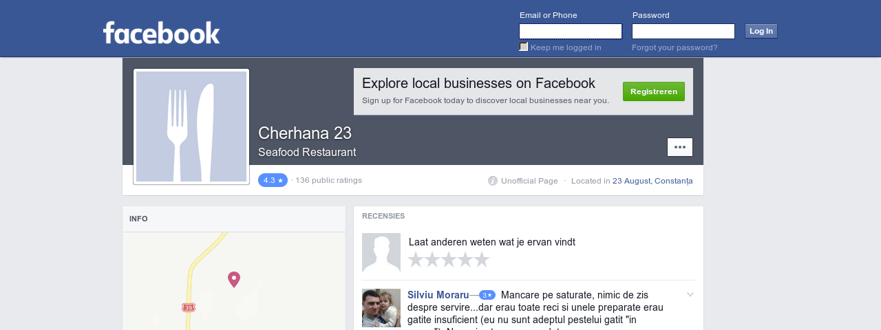This screenshot has width=881, height=330.
Task: Click Laat anderen weten wat je ervan vindt
Action: [492, 242]
